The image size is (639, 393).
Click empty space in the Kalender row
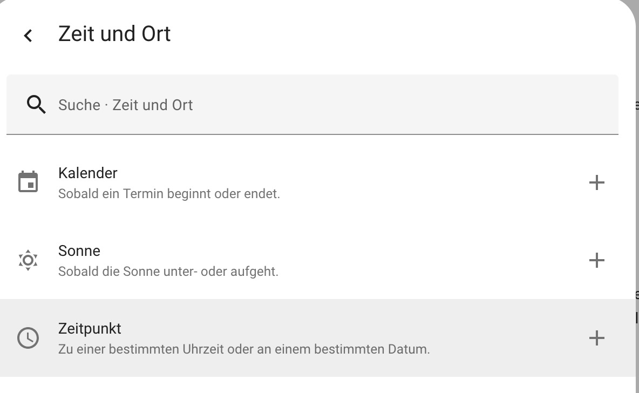pyautogui.click(x=432, y=182)
